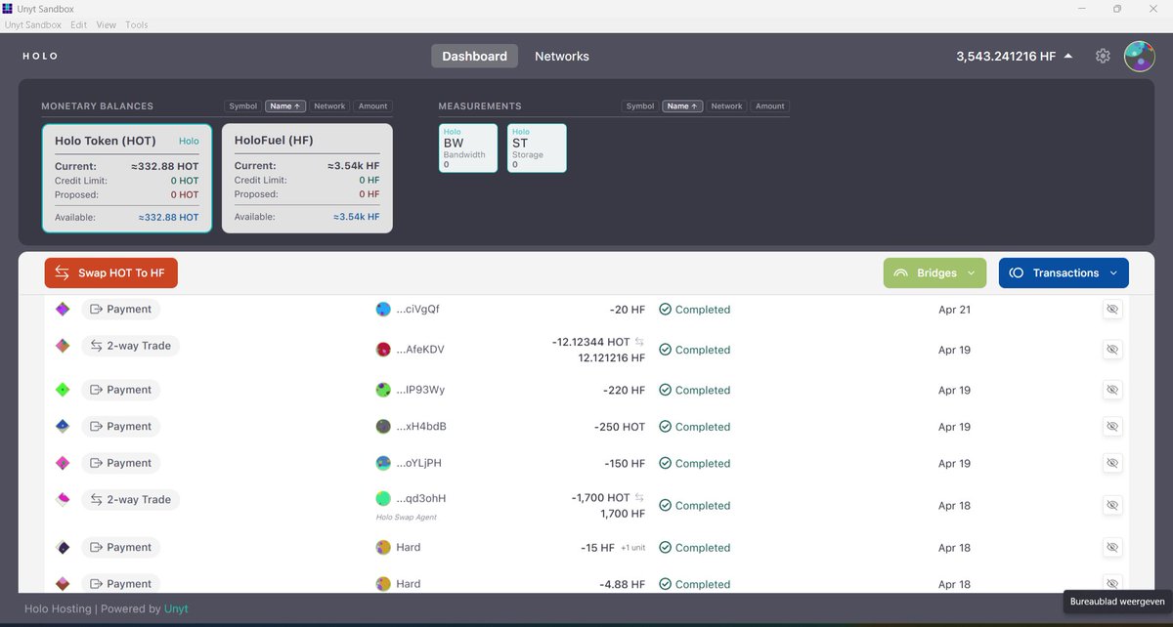1173x627 pixels.
Task: Click the HOLO logo
Action: pos(41,57)
